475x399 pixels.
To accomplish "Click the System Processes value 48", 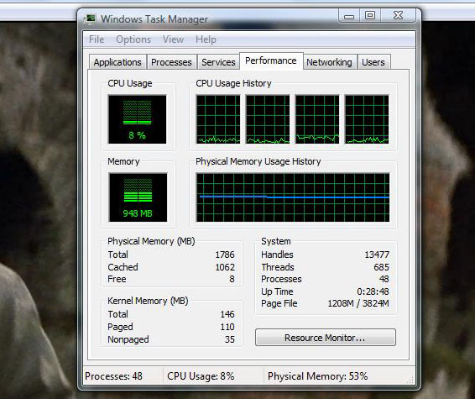I will pyautogui.click(x=384, y=279).
